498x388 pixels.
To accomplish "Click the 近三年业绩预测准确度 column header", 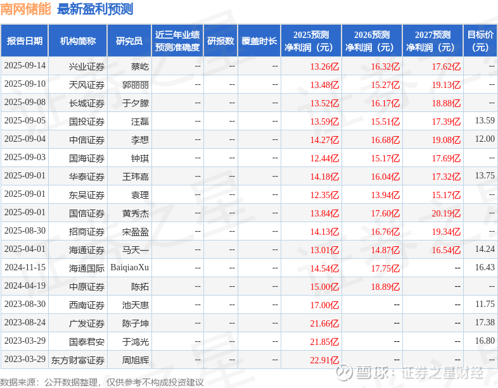I will (177, 41).
